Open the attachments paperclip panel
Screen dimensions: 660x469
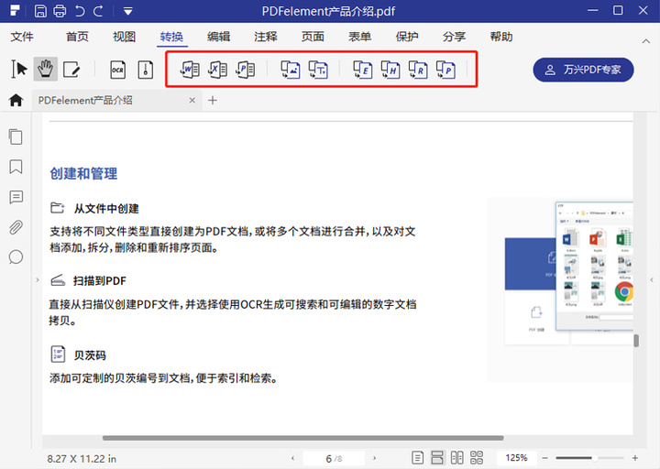pos(16,227)
